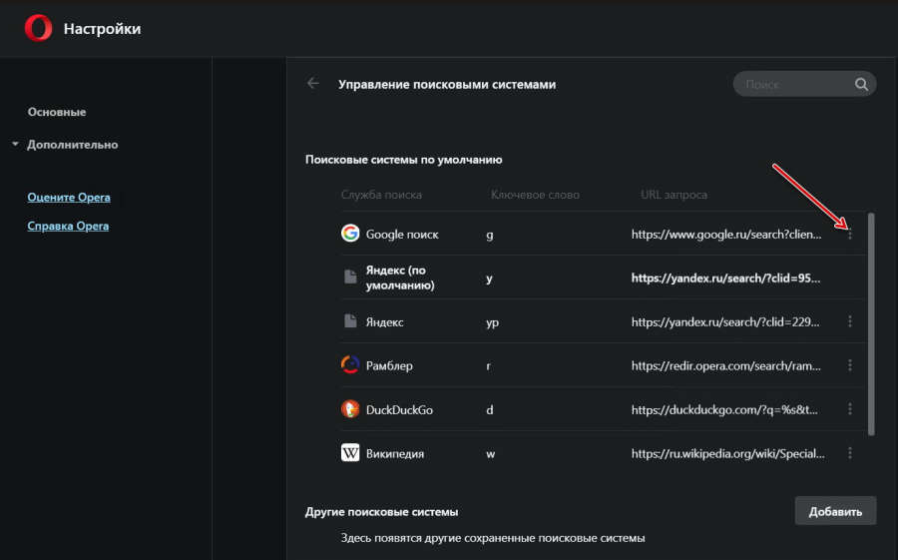898x560 pixels.
Task: Click the search engines list scrollbar
Action: point(871,323)
